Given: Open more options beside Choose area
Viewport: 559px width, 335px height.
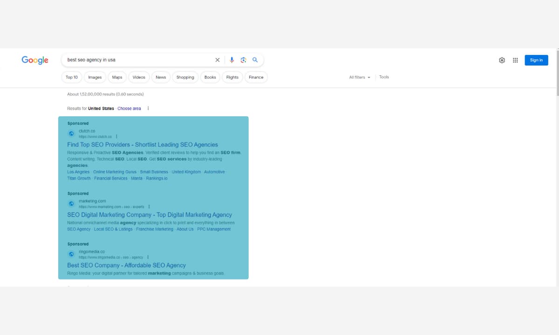Looking at the screenshot, I should tap(148, 108).
